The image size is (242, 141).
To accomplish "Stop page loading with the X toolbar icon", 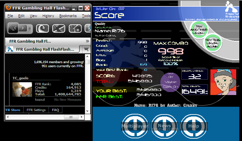I will pos(59,29).
